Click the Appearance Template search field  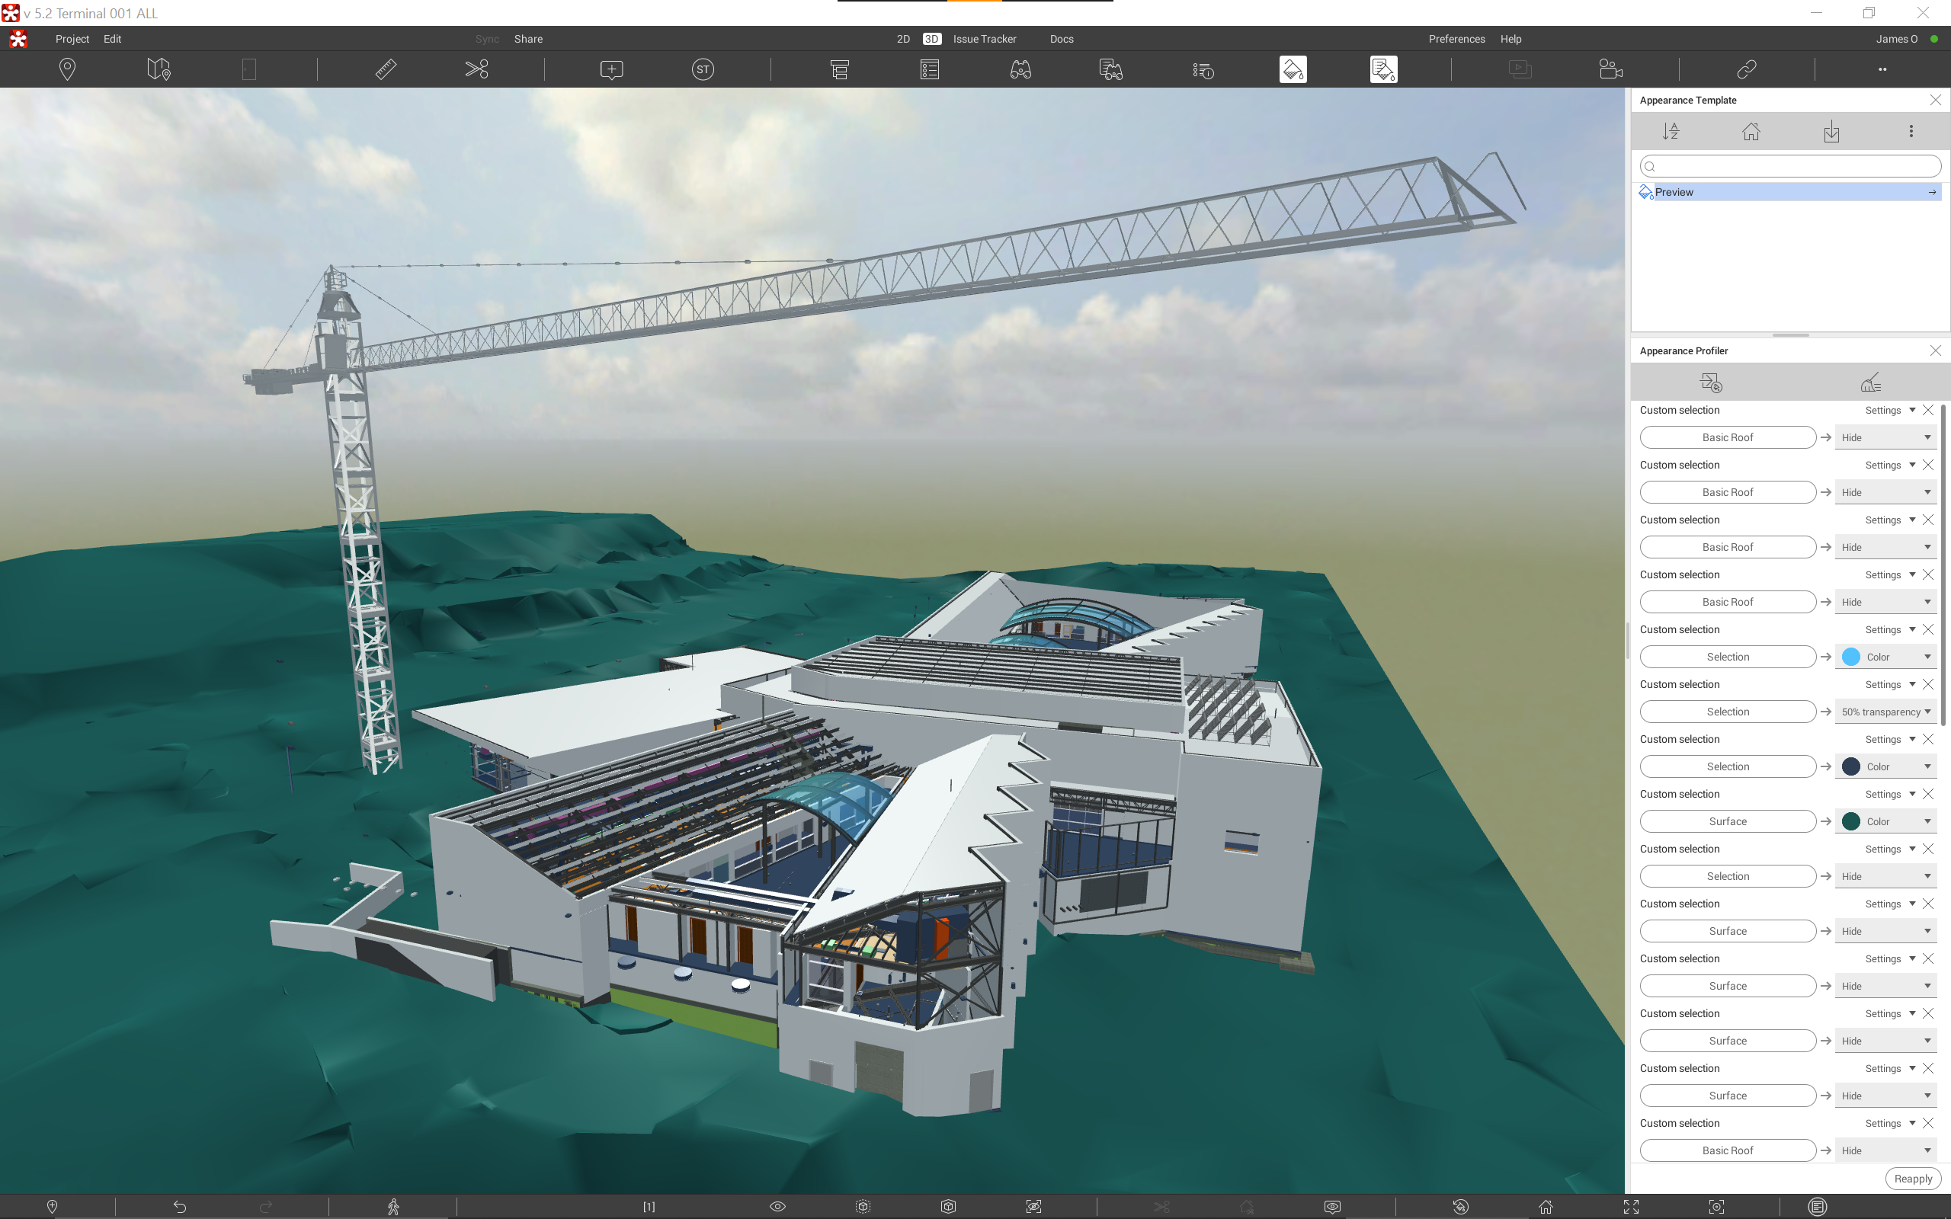(1789, 166)
